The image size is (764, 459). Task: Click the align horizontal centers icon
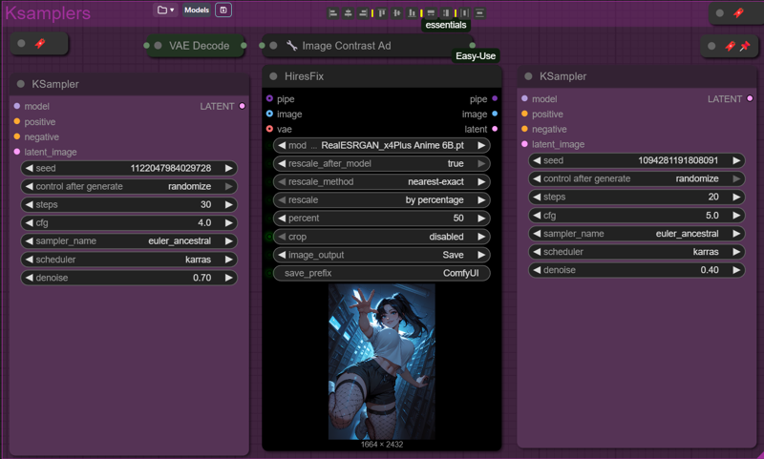pos(348,13)
